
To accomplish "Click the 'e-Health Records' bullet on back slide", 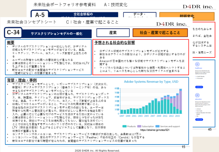I will pos(201,76).
